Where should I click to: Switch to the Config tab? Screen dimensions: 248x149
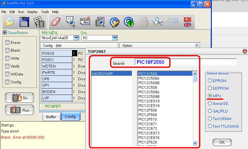(x=71, y=116)
